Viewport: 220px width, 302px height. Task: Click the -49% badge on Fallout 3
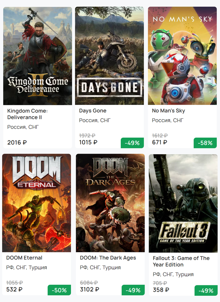point(206,290)
